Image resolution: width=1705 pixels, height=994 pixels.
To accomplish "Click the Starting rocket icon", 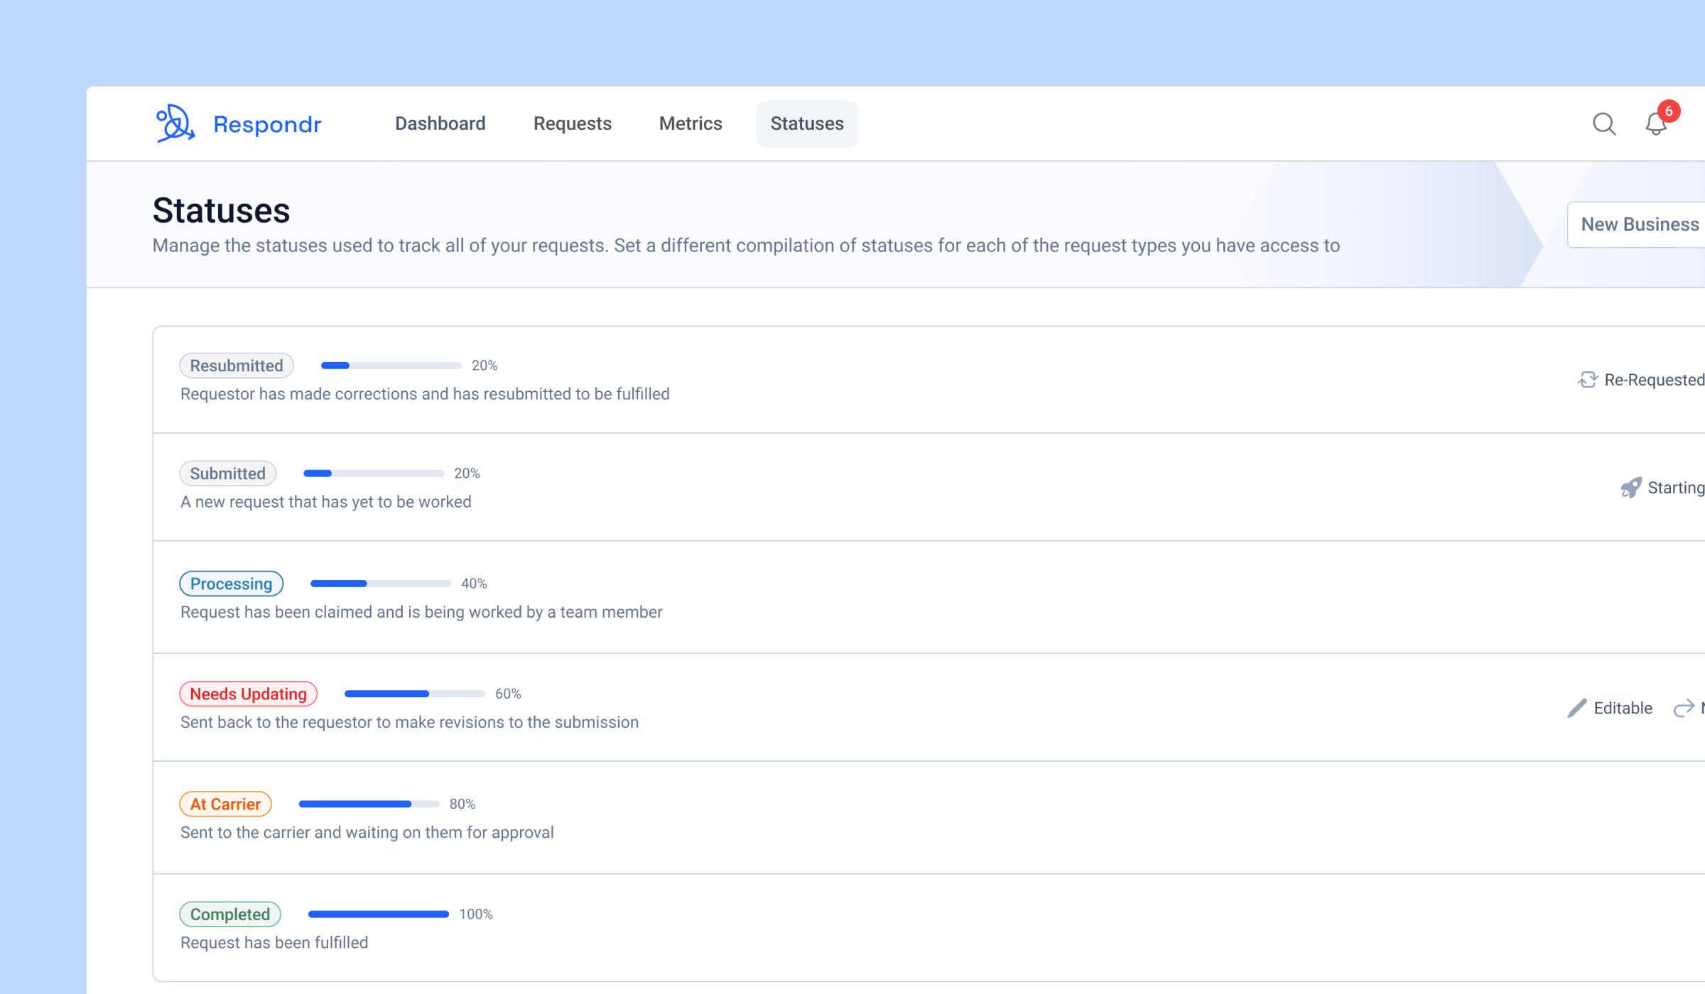I will click(x=1631, y=488).
